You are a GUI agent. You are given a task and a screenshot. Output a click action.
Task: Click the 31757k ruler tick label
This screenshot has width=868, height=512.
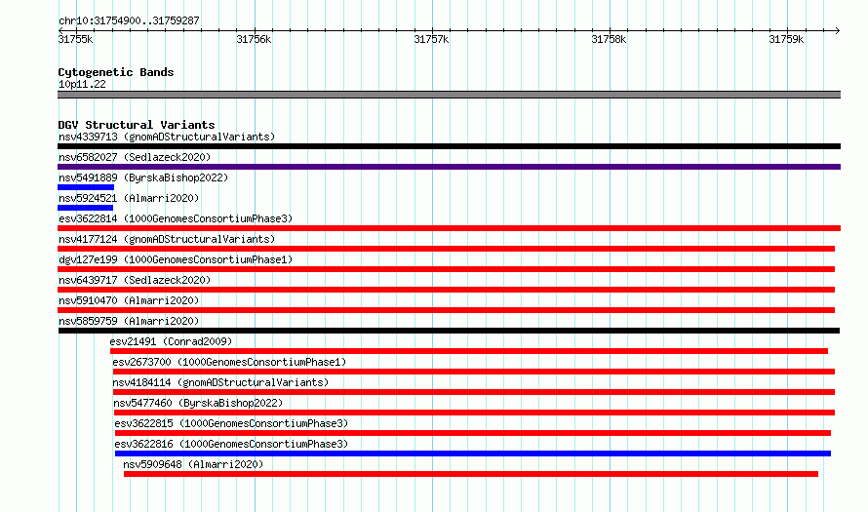coord(431,39)
